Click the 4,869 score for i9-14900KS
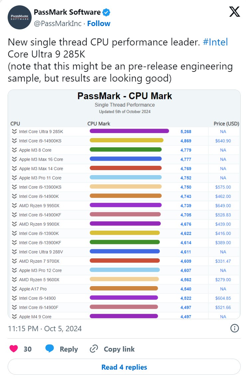The width and height of the screenshot is (246, 378). tap(186, 141)
